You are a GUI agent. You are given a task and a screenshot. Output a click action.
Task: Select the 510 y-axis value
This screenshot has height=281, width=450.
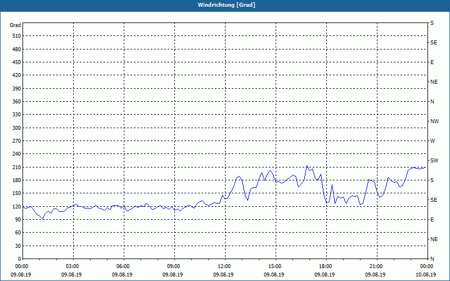tap(17, 36)
